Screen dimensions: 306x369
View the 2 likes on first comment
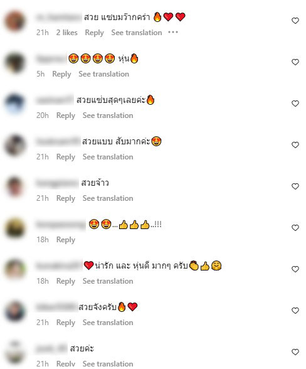(x=67, y=33)
